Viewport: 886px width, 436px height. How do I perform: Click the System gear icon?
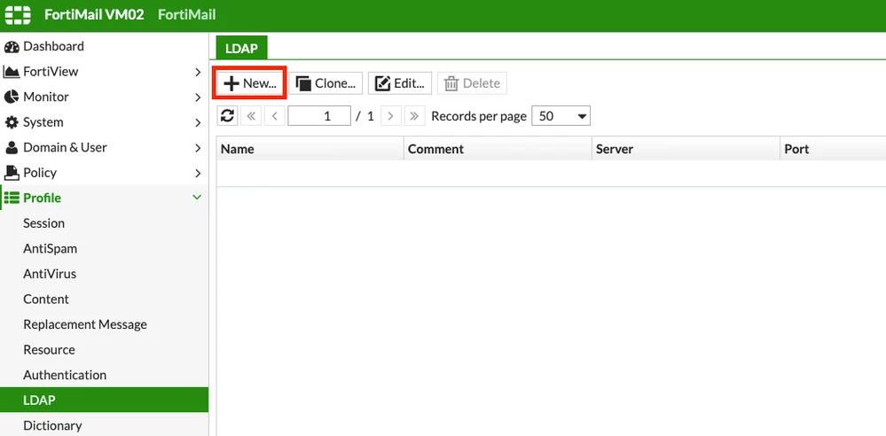click(x=12, y=122)
